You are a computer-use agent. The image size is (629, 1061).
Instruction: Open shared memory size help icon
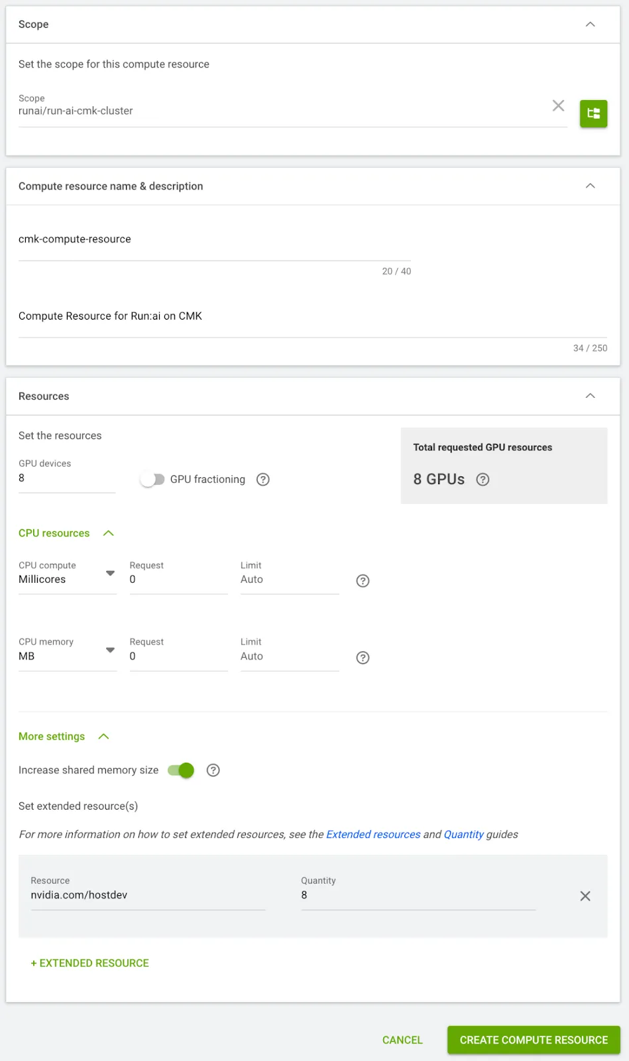(213, 770)
